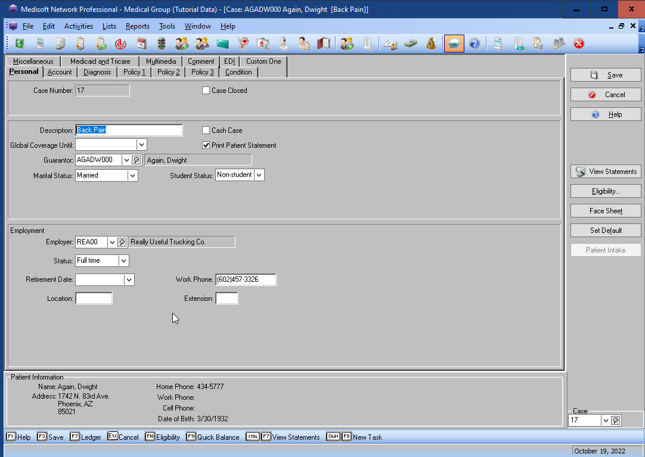This screenshot has height=457, width=645.
Task: Open the Student Status dropdown
Action: coord(259,175)
